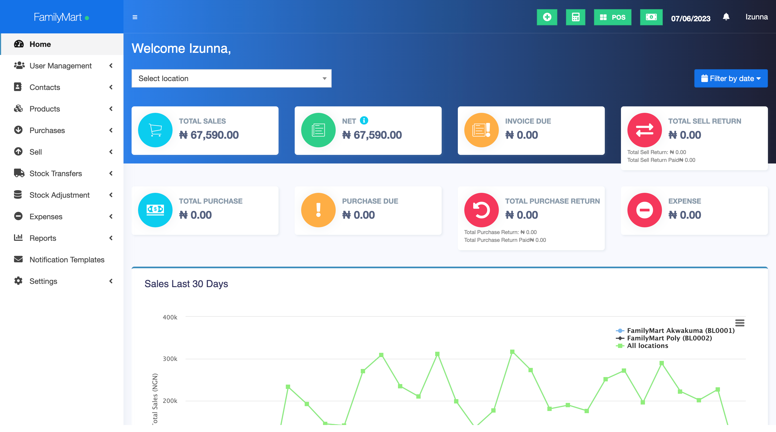Screen dimensions: 776x432
Task: Open User Management menu item
Action: pos(62,66)
